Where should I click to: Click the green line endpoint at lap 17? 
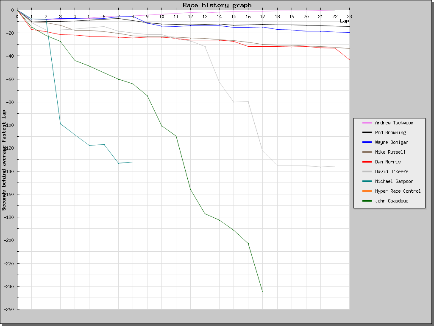(x=262, y=292)
